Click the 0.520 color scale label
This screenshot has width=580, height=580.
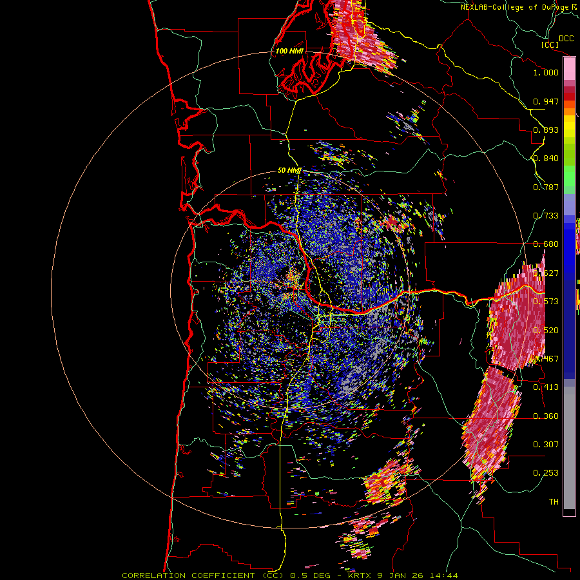pyautogui.click(x=546, y=331)
